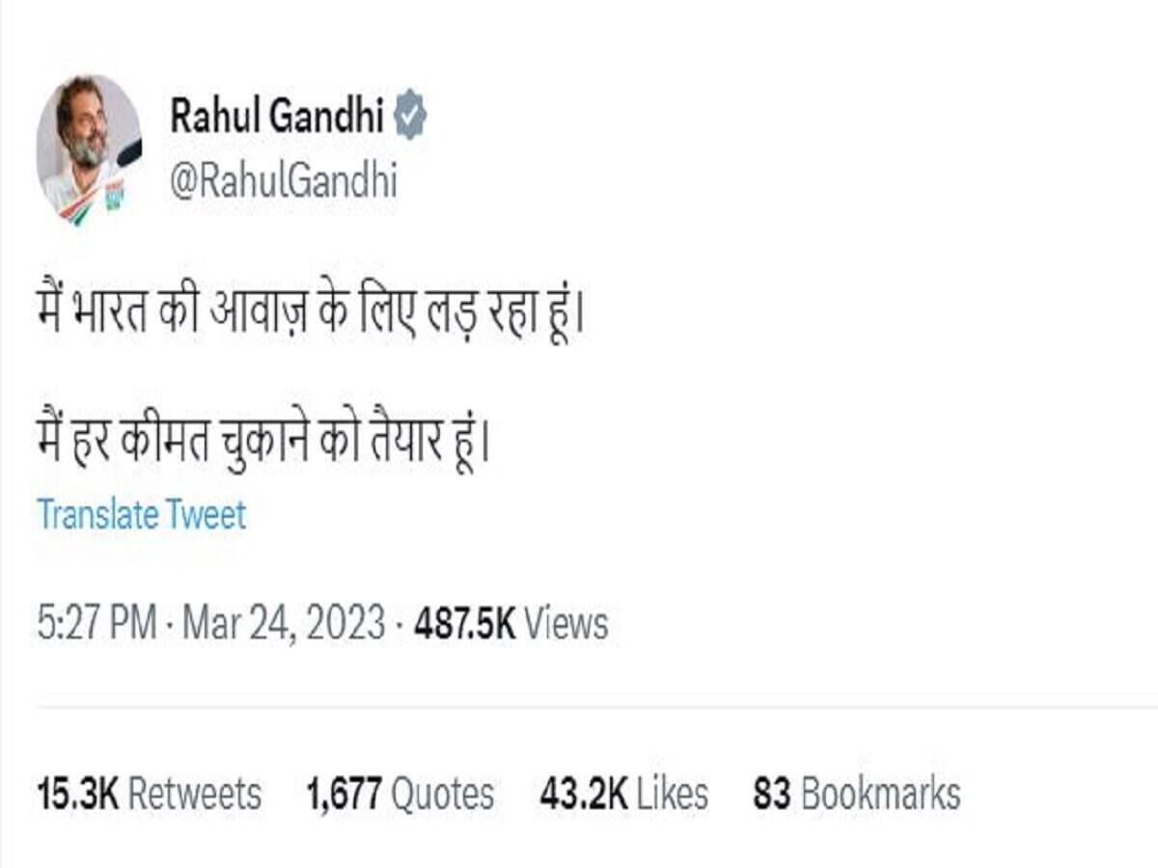Click the 5:27 PM timestamp

pyautogui.click(x=96, y=624)
